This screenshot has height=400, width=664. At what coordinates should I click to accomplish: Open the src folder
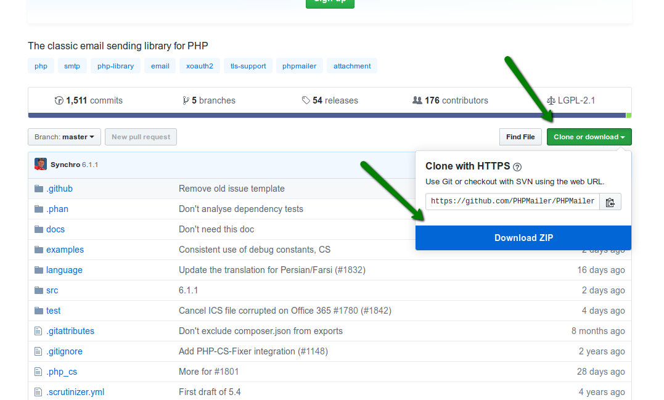pos(52,290)
